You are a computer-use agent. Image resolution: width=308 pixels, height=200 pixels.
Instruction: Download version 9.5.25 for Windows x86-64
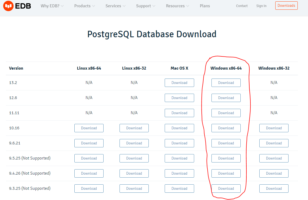[x=226, y=158]
